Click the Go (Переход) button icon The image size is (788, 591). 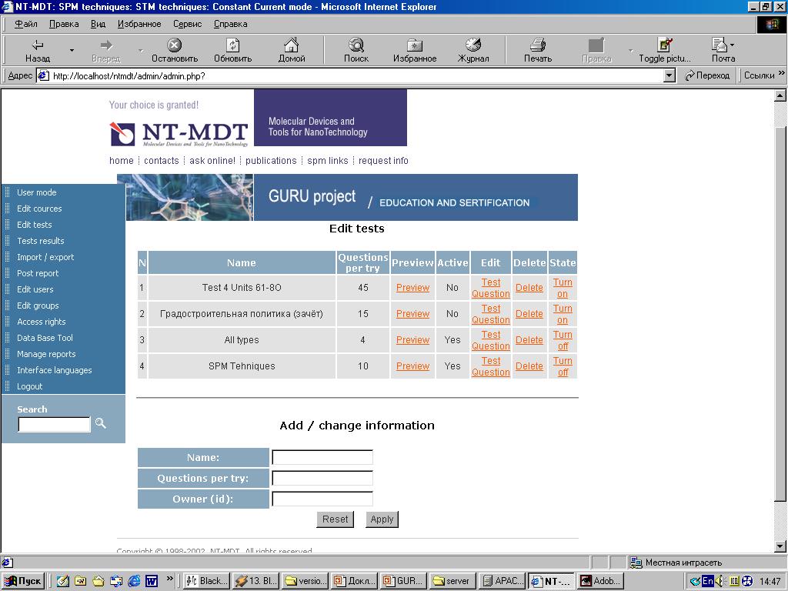pos(707,75)
